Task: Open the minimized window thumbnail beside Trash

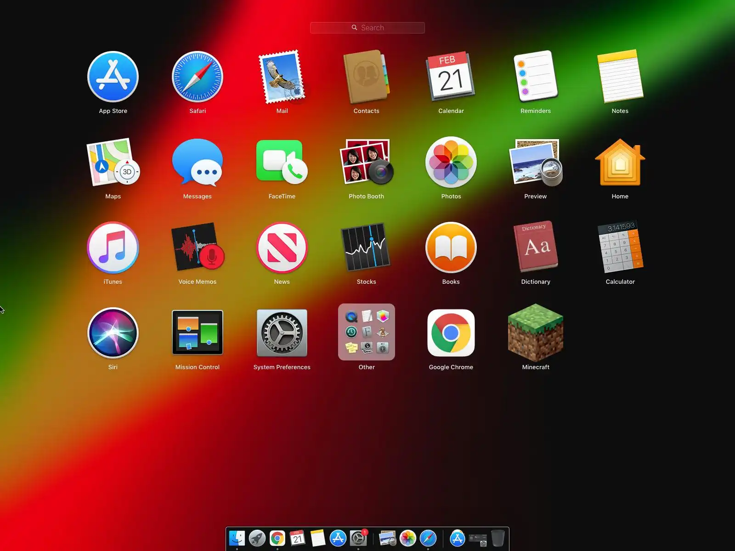Action: click(x=478, y=540)
